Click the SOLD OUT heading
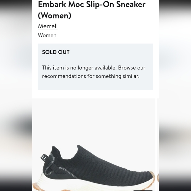The width and height of the screenshot is (191, 191). (56, 52)
